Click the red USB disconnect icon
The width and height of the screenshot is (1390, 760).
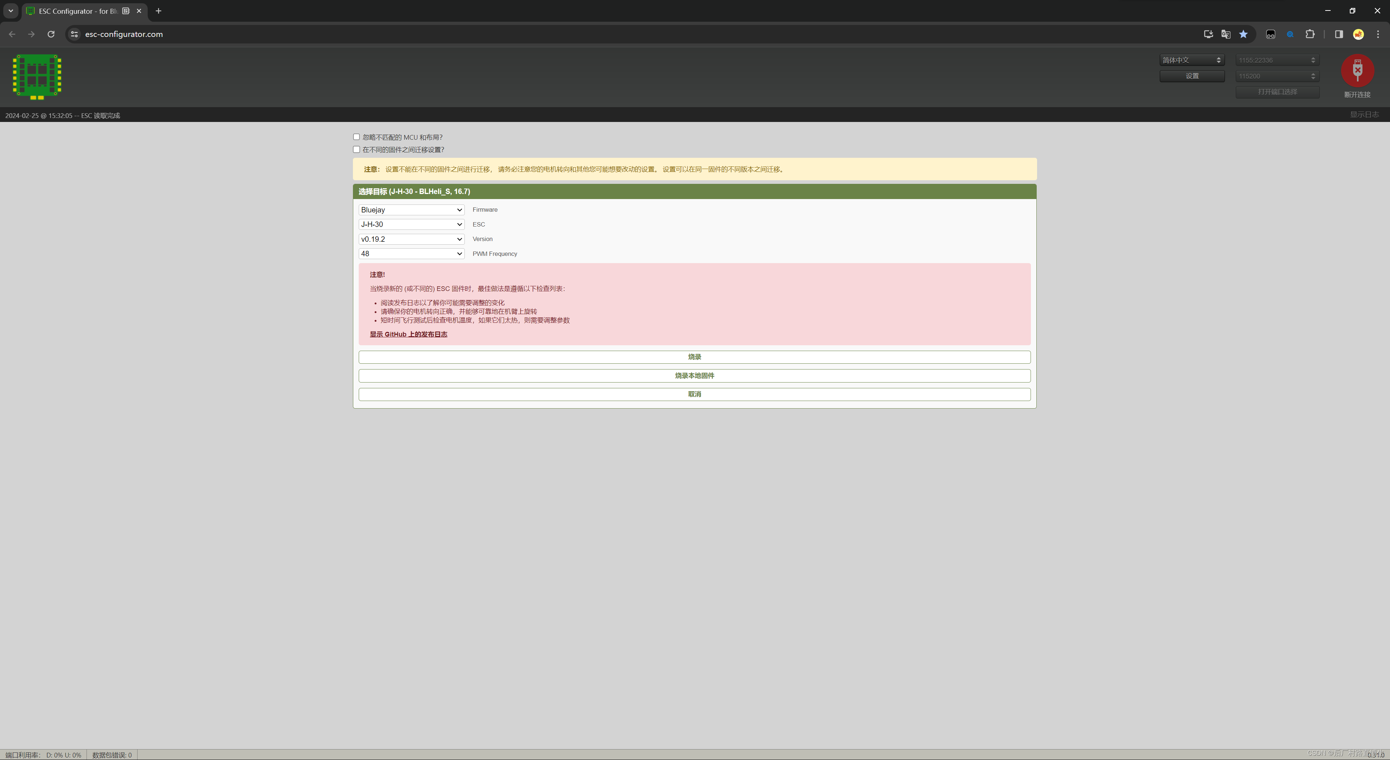click(x=1357, y=71)
